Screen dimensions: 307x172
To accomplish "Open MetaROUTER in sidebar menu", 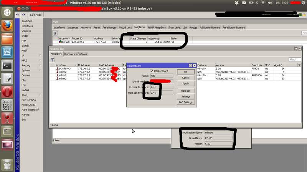I will coord(29,105).
